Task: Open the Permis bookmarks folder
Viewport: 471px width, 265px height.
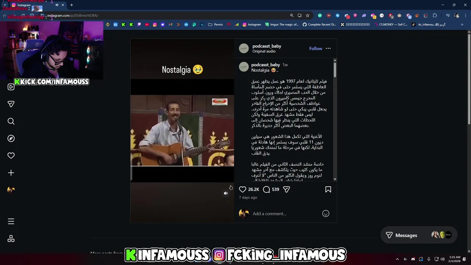Action: click(215, 25)
